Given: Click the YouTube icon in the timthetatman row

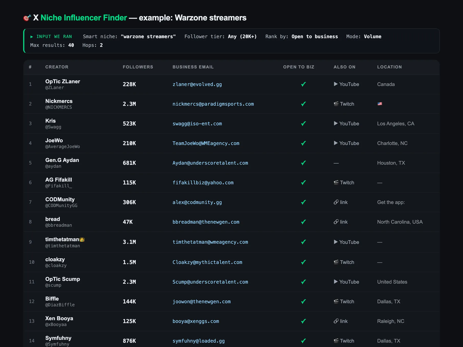Looking at the screenshot, I should [x=336, y=242].
